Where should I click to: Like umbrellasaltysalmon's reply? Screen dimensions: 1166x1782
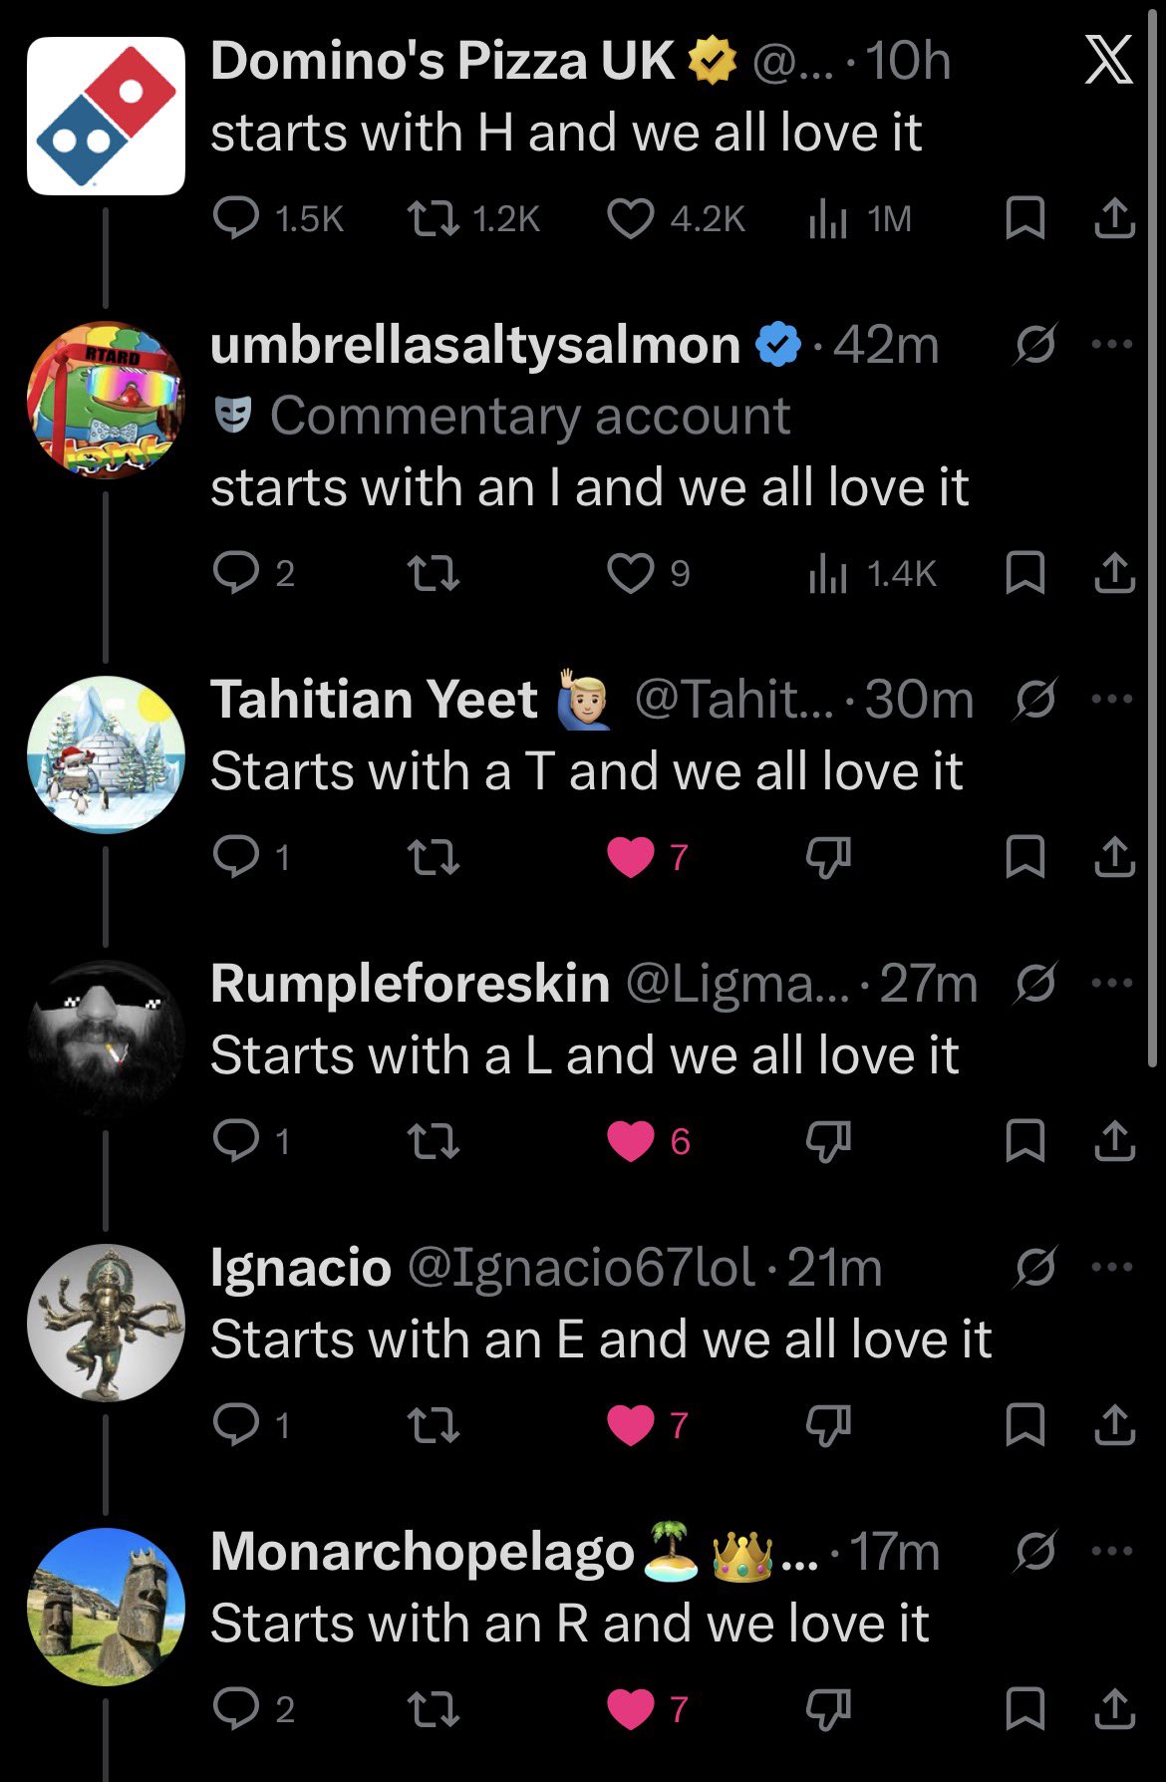(631, 573)
